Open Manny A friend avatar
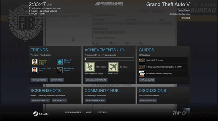Image resolution: width=218 pixels, height=121 pixels. 60,62
